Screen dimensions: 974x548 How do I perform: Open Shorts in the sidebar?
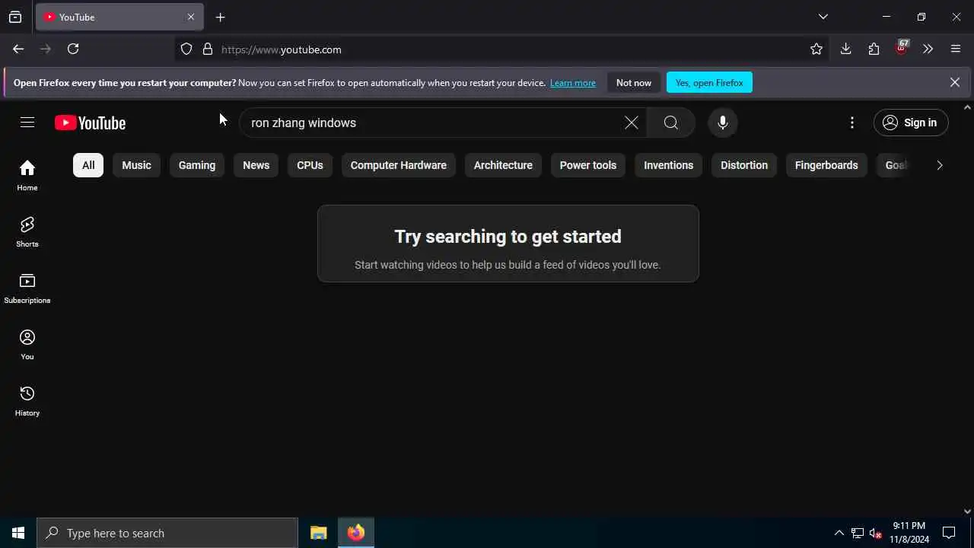[27, 232]
